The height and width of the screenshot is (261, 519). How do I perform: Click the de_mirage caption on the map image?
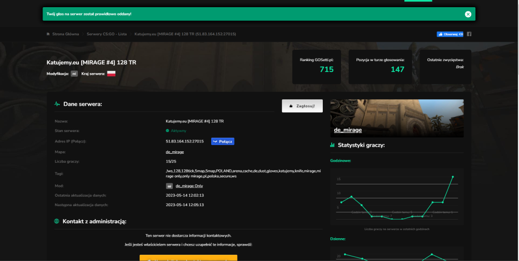348,130
